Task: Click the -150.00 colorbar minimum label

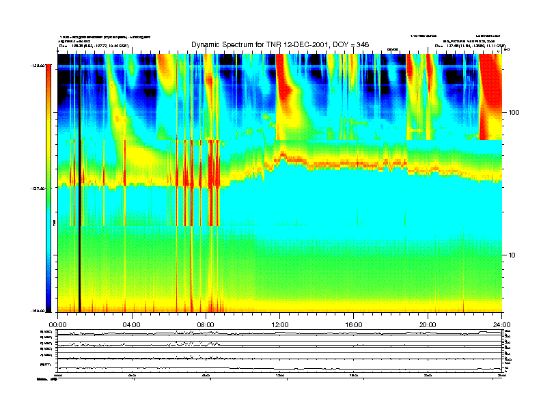Action: 38,311
